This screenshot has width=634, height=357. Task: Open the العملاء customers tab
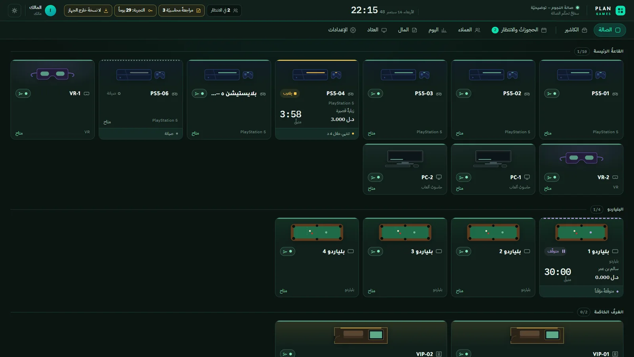click(469, 30)
